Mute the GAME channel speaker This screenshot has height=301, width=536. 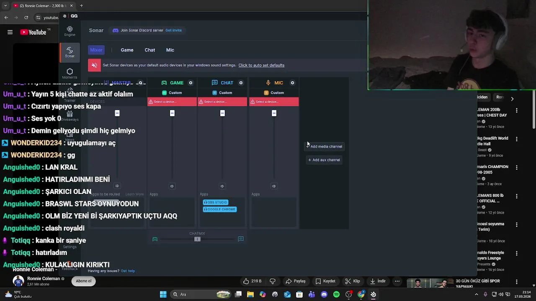click(172, 186)
